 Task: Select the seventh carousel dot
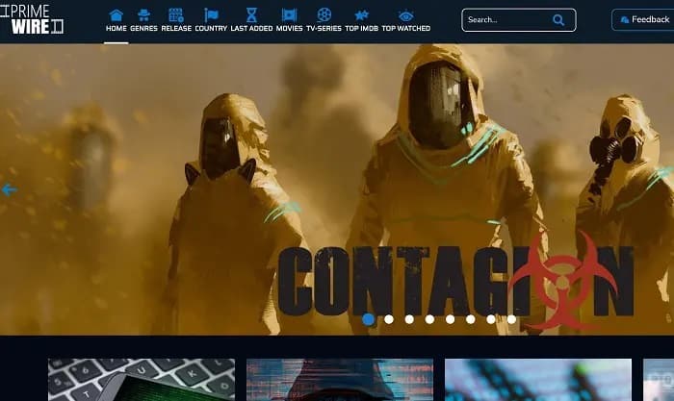[491, 319]
